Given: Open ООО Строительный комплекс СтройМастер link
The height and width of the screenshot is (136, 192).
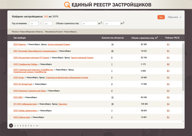Looking at the screenshot, I should 33,70.
